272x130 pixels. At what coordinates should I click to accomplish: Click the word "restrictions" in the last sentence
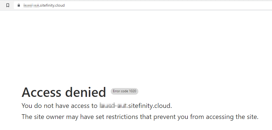122,117
